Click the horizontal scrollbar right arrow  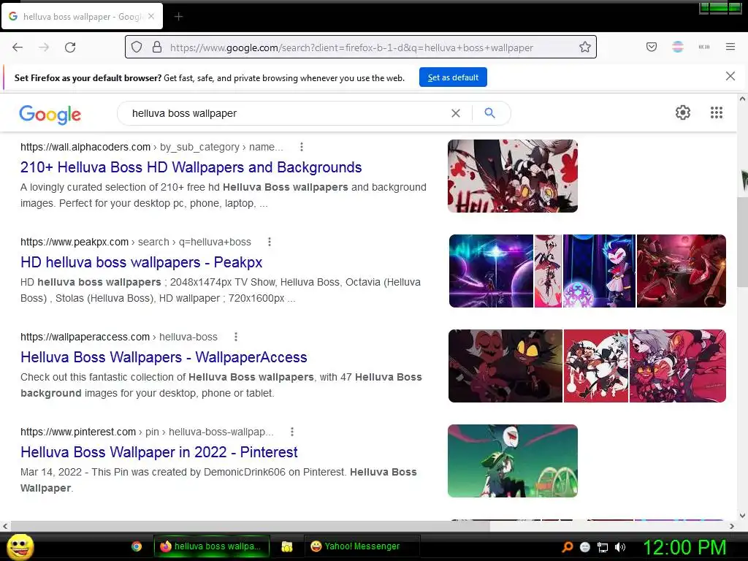[732, 526]
